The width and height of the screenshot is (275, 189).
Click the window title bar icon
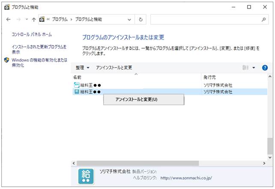click(x=7, y=7)
